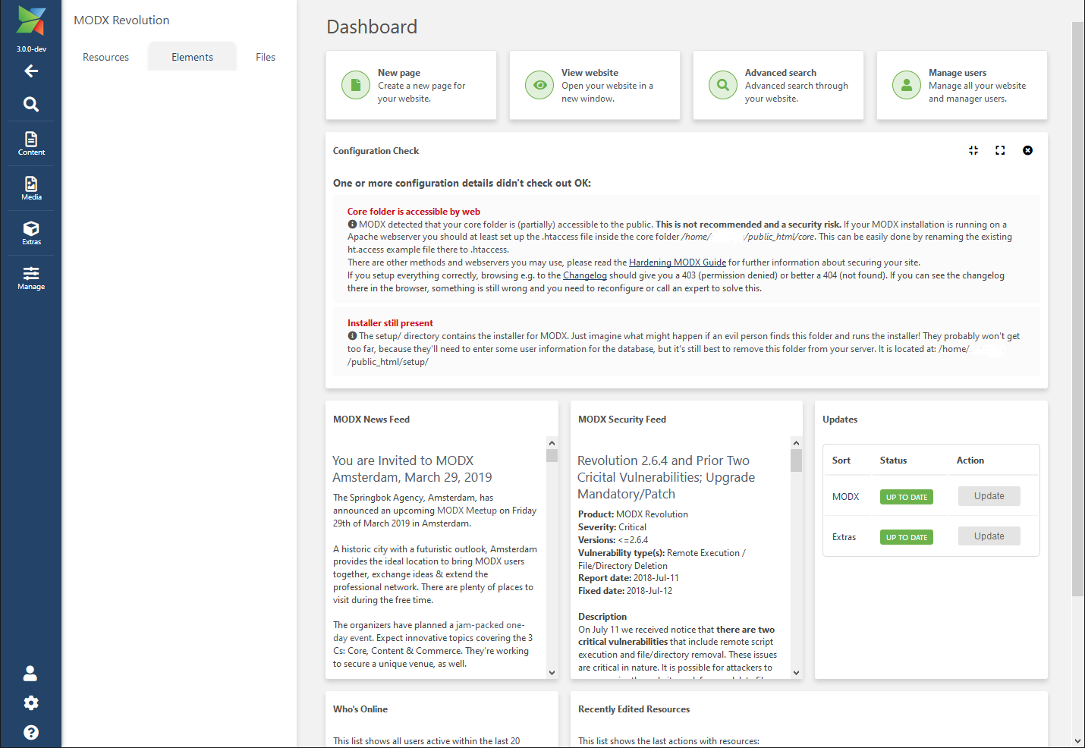
Task: Click the View website eye icon
Action: coord(539,85)
